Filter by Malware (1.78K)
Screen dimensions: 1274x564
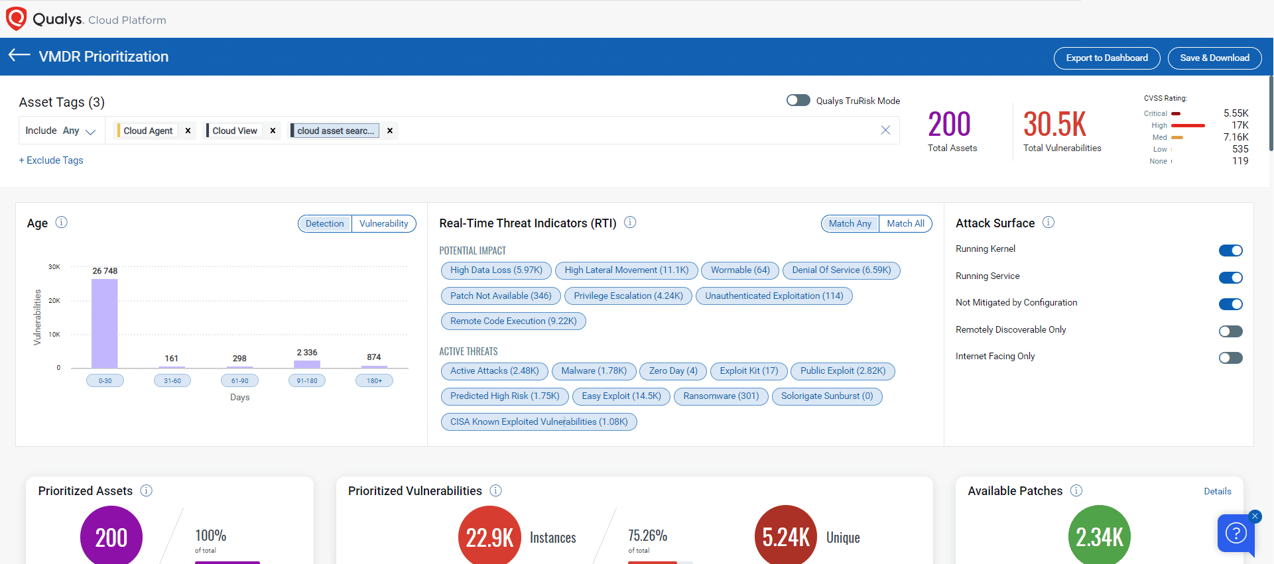[x=594, y=371]
